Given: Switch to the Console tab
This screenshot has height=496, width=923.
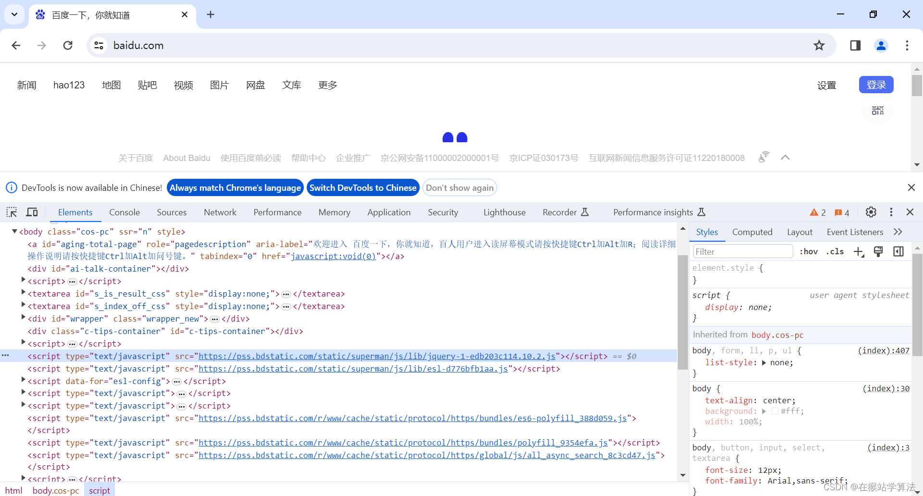Looking at the screenshot, I should (x=125, y=212).
